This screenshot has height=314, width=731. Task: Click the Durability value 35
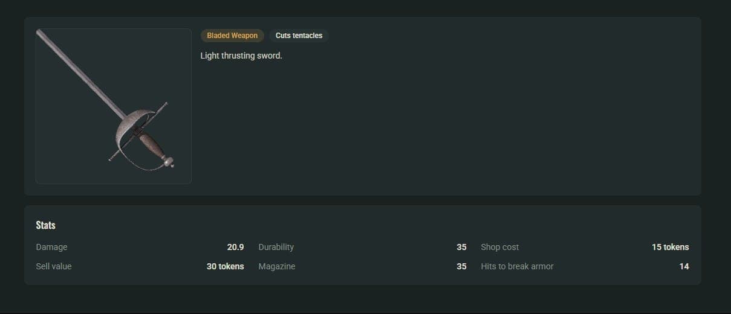(x=461, y=247)
